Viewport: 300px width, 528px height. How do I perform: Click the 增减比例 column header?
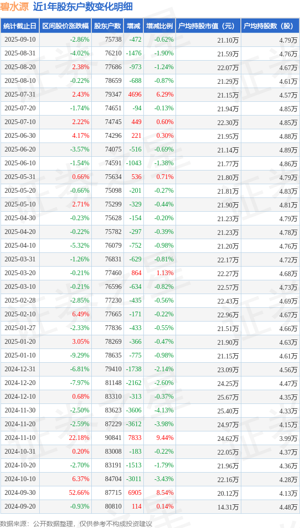159,26
